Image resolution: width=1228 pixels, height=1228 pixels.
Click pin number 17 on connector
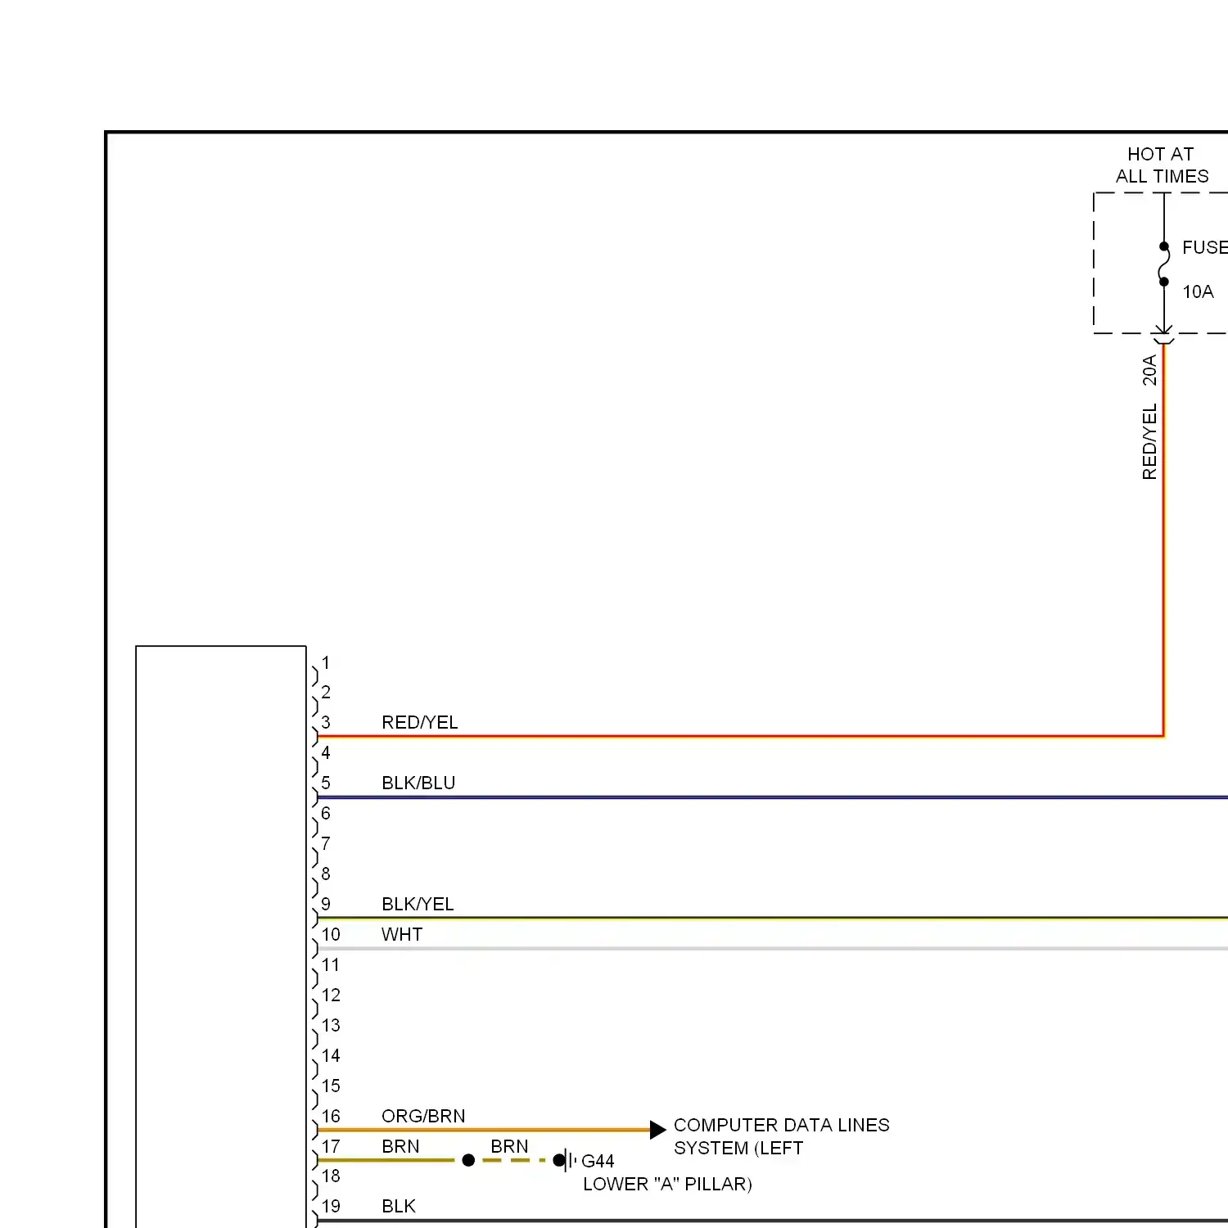[x=331, y=1146]
